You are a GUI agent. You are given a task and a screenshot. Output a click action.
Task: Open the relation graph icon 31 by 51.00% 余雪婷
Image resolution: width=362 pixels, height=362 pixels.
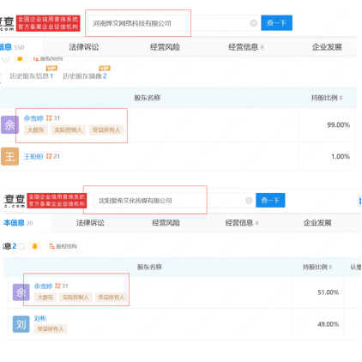click(62, 286)
